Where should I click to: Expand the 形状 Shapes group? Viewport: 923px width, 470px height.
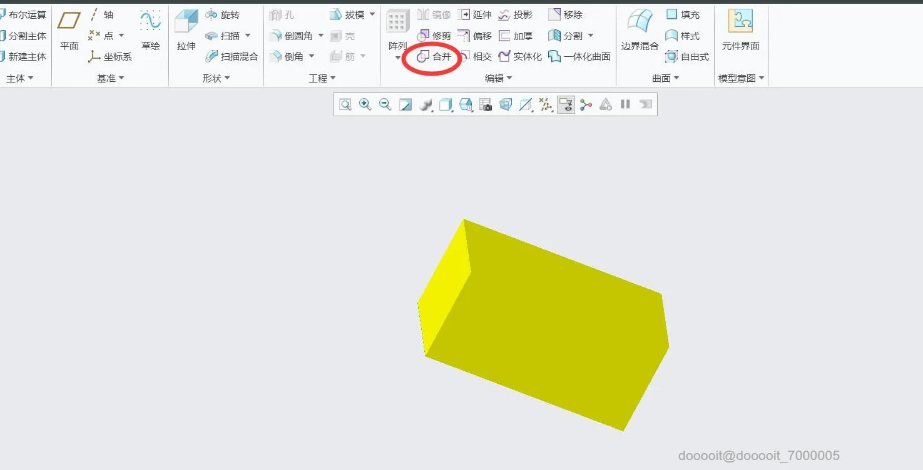point(217,78)
